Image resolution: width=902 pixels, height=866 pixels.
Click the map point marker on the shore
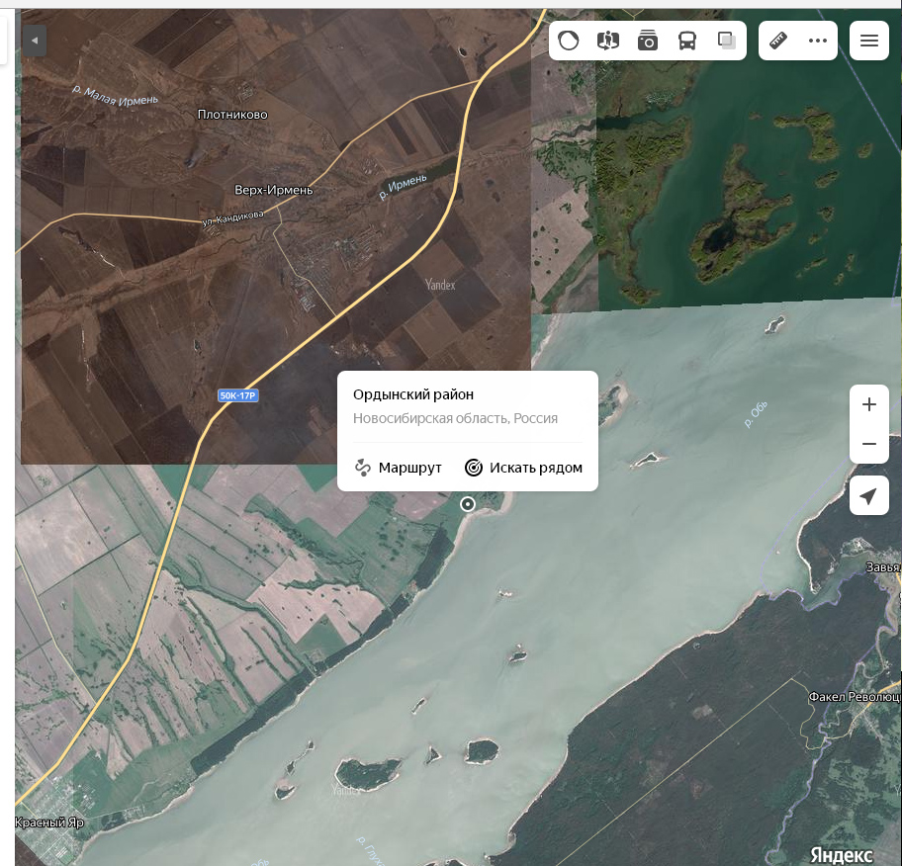point(468,504)
